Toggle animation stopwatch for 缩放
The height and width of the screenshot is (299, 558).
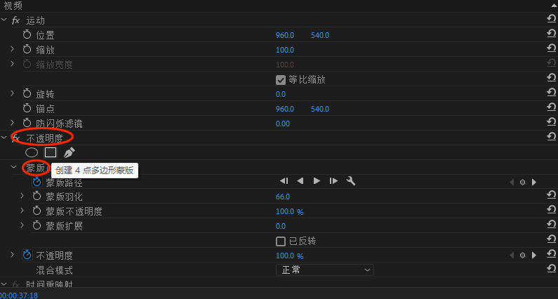click(x=27, y=49)
